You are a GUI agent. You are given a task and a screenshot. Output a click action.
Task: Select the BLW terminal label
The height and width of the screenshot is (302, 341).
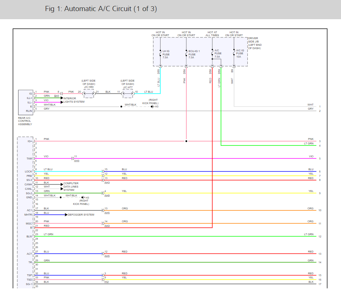pos(29,236)
